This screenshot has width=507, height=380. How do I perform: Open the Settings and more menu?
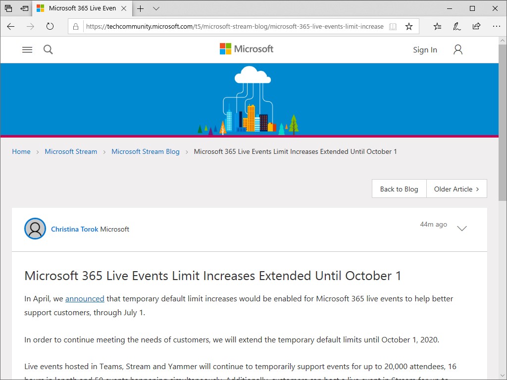tap(497, 26)
